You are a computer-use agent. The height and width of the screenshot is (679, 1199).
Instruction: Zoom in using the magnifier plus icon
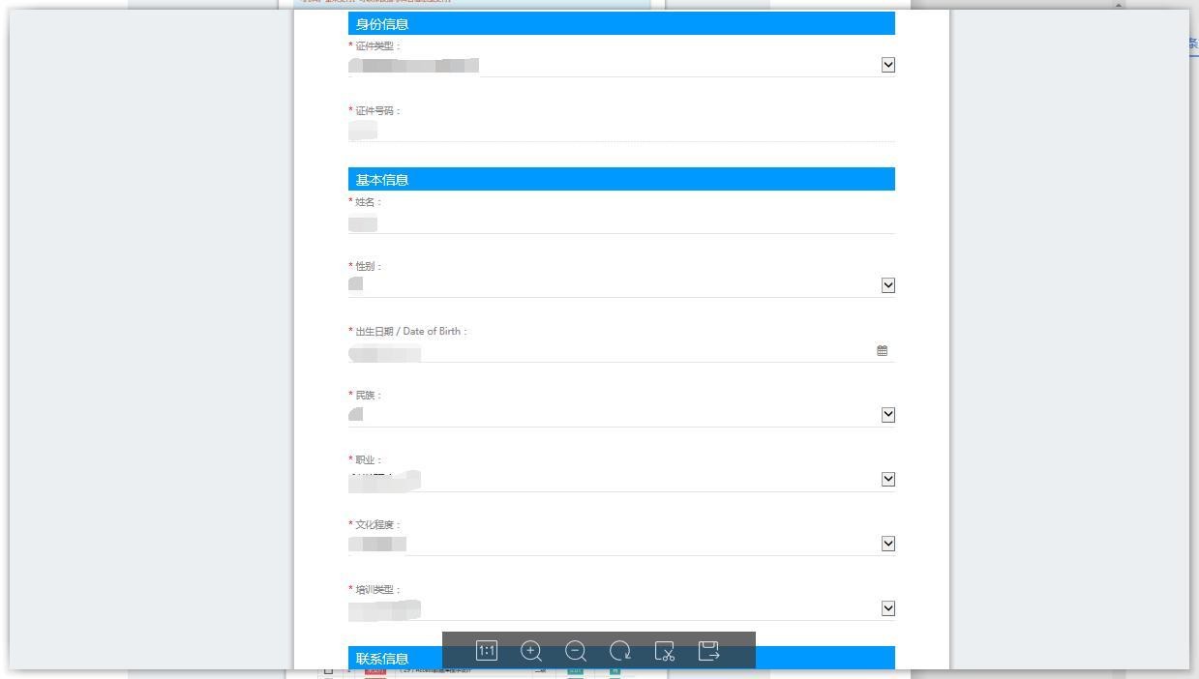(x=531, y=651)
